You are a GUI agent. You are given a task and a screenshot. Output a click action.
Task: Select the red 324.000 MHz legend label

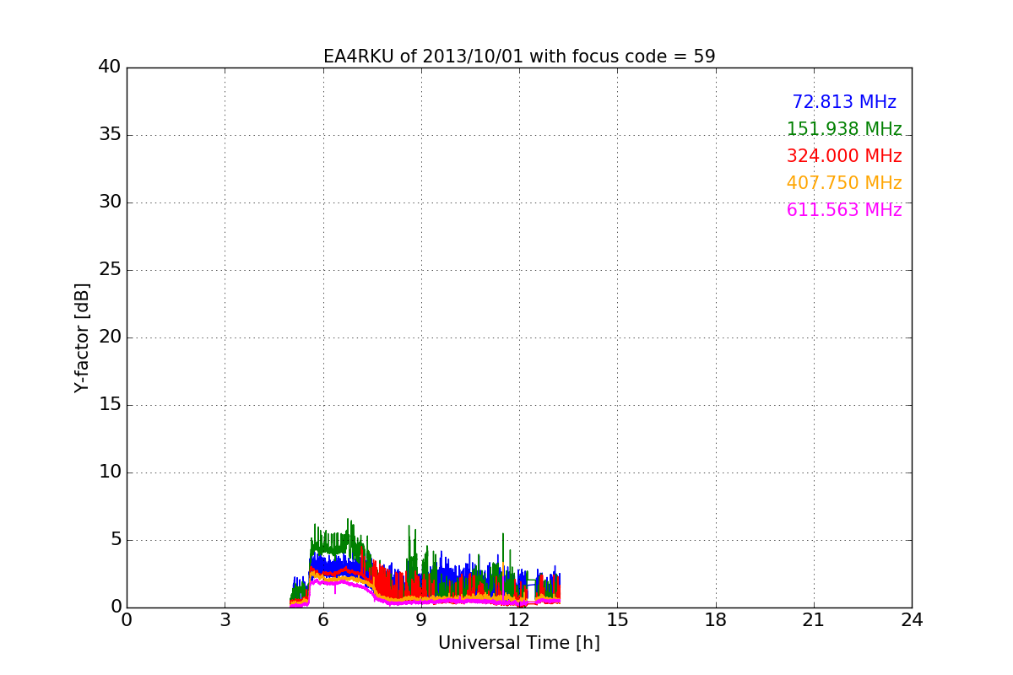pos(844,156)
